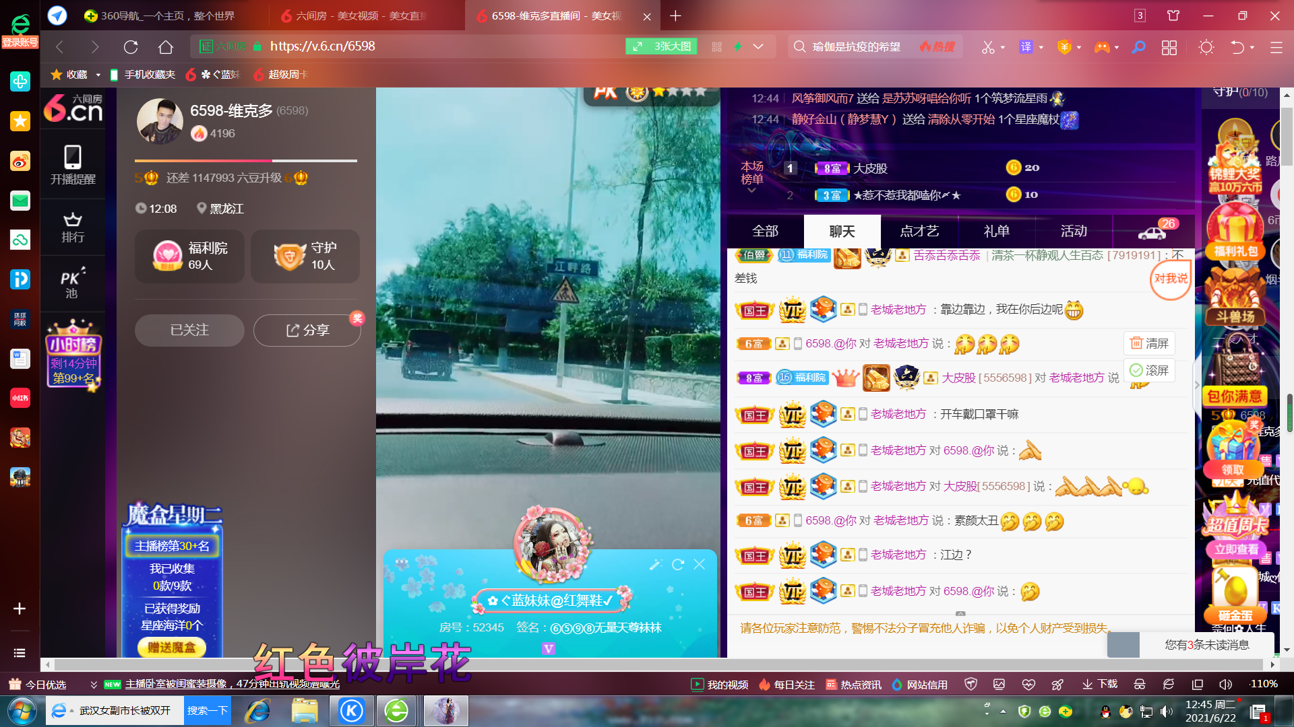This screenshot has height=727, width=1294.
Task: Click the 110% zoom level indicator
Action: pyautogui.click(x=1263, y=684)
